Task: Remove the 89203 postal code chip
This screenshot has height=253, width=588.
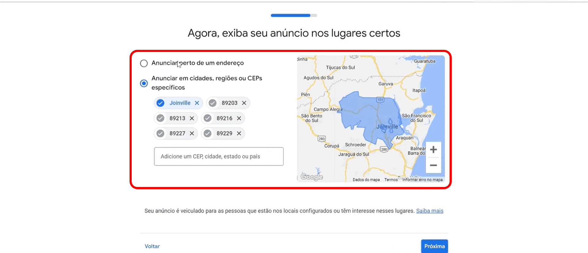Action: coord(244,103)
